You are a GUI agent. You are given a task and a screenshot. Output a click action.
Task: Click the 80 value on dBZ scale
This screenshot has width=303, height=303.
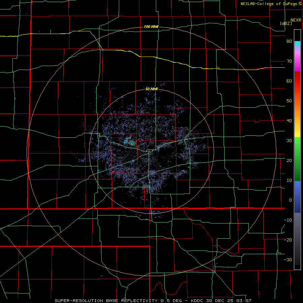click(289, 41)
